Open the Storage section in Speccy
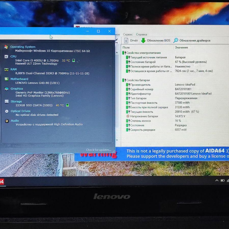229x229 pixels. click(16, 102)
